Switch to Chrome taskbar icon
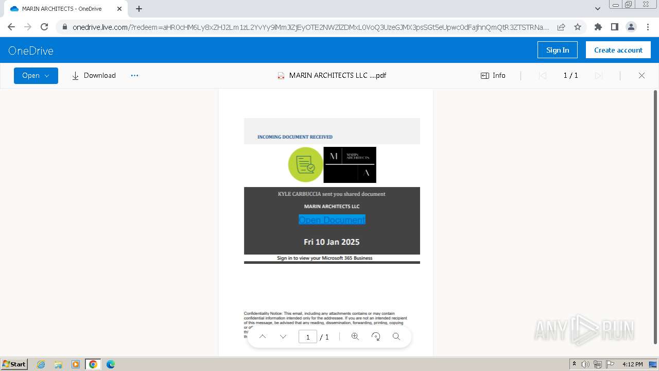The width and height of the screenshot is (659, 371). (93, 364)
